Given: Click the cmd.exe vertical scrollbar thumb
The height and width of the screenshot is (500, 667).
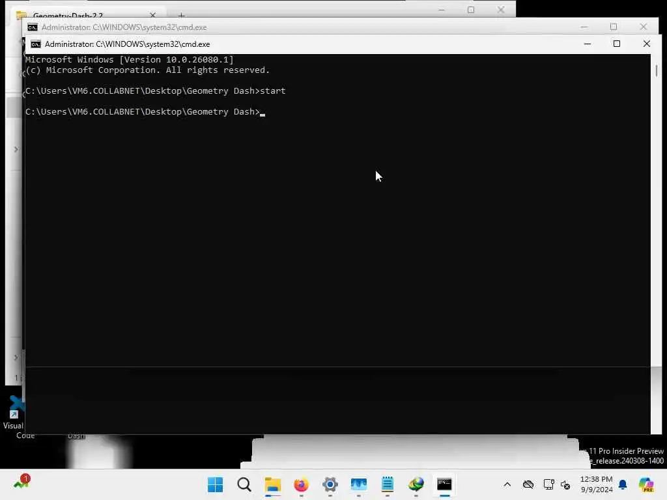Looking at the screenshot, I should tap(657, 70).
